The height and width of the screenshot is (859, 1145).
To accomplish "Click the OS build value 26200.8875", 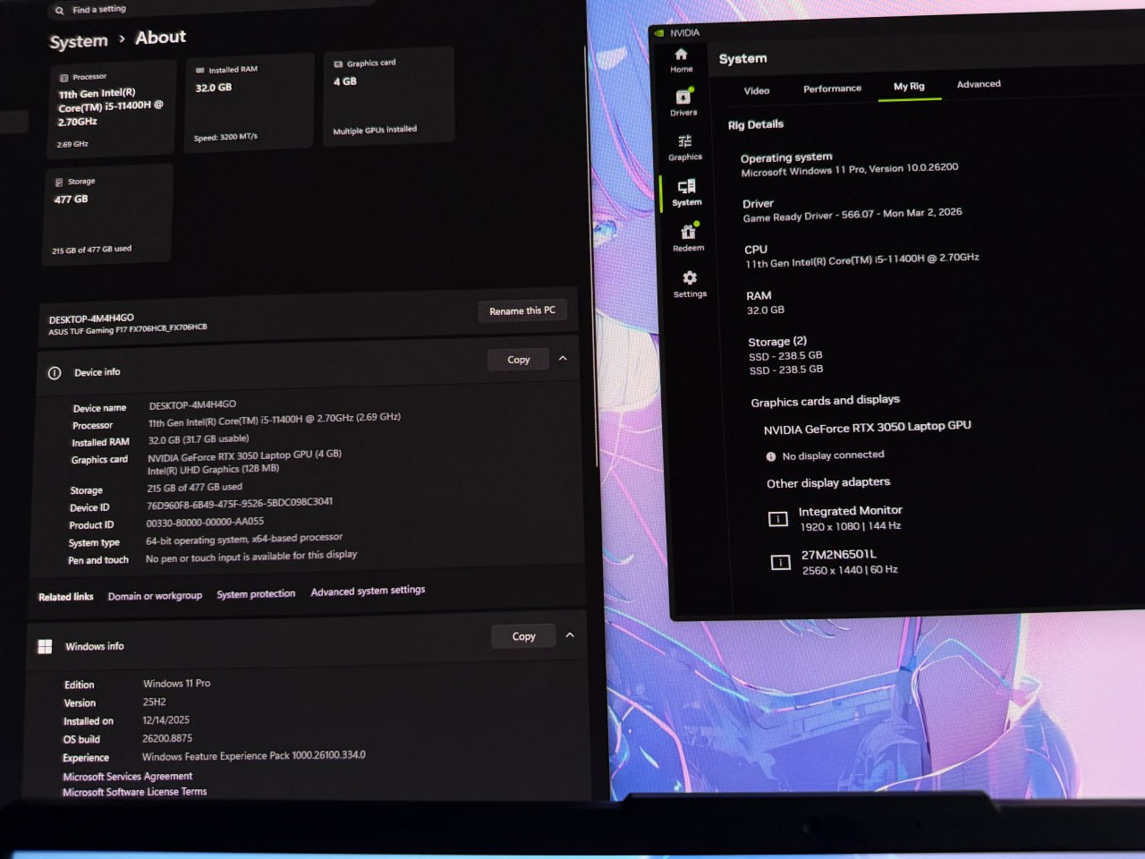I will [x=167, y=739].
